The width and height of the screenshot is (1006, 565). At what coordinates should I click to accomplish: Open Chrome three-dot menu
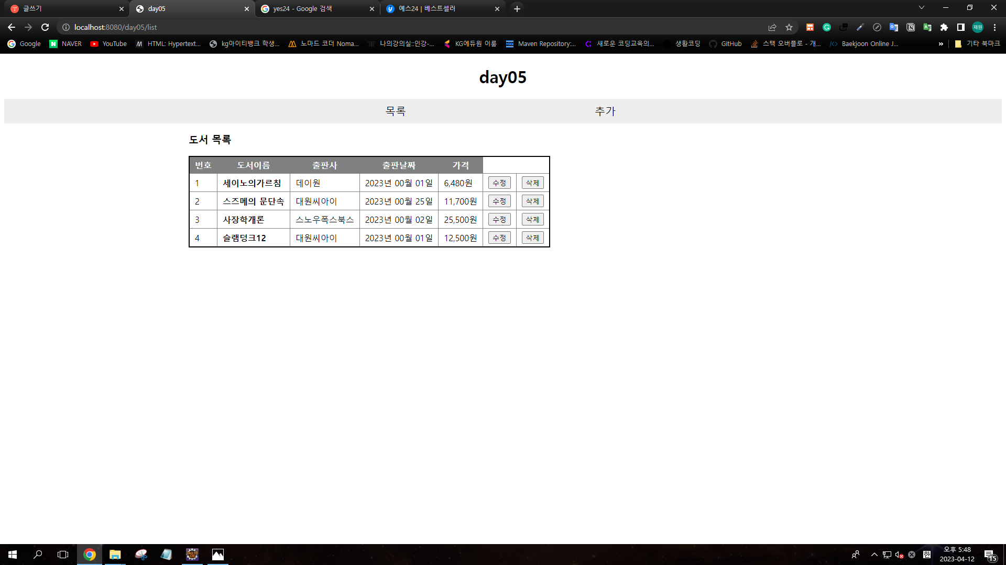coord(994,27)
